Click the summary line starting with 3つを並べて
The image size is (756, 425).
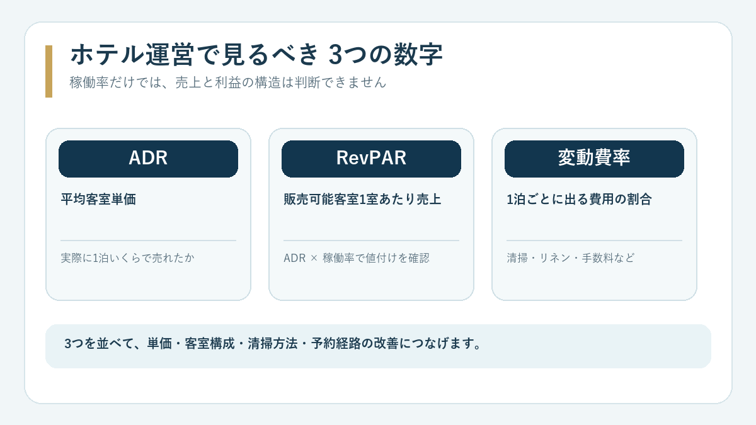coord(273,344)
